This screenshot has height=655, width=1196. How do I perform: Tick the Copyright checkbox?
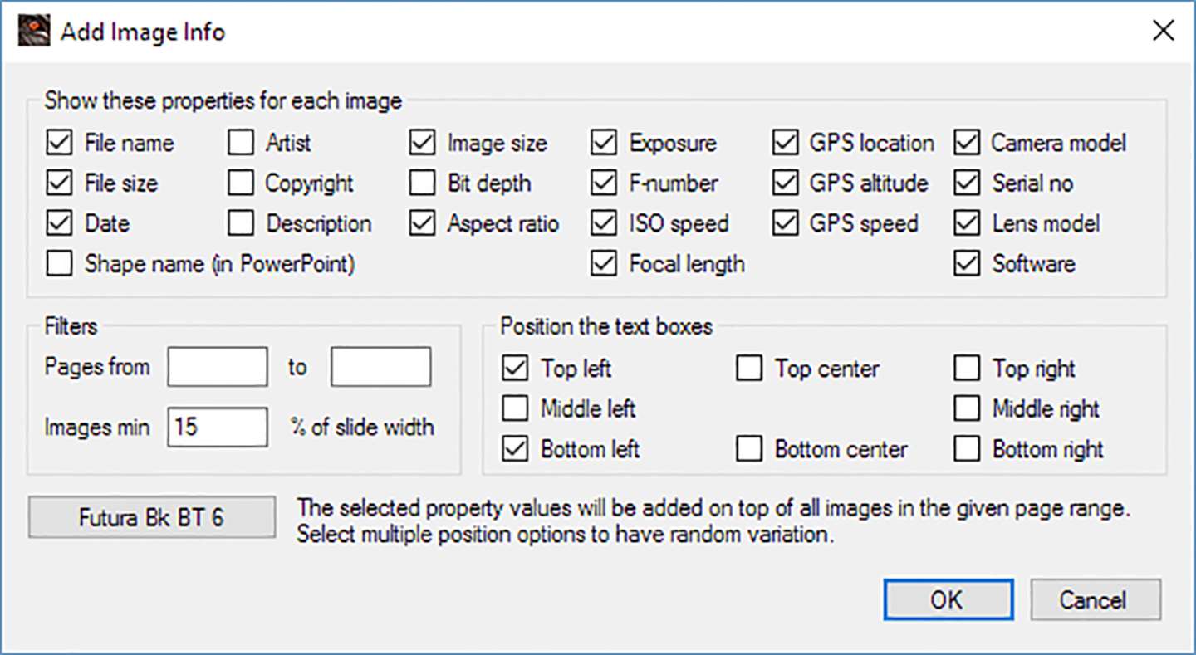tap(241, 183)
